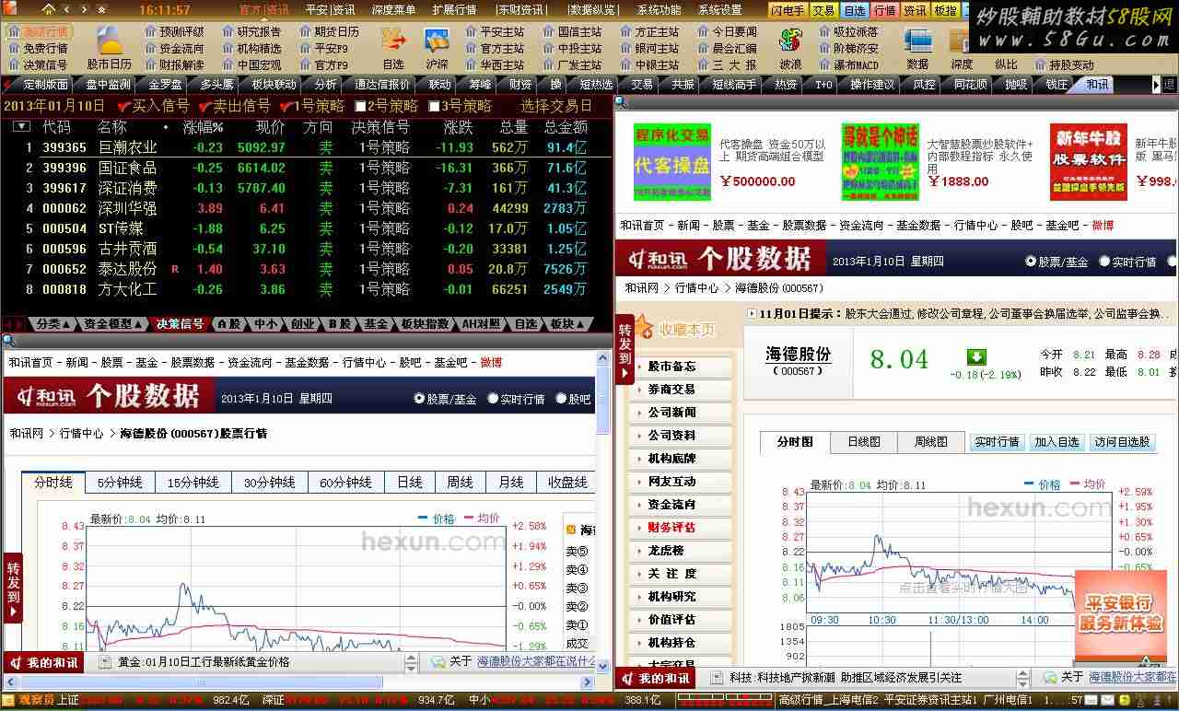Select the 深圳华强 stock row
The height and width of the screenshot is (711, 1179).
[x=307, y=208]
